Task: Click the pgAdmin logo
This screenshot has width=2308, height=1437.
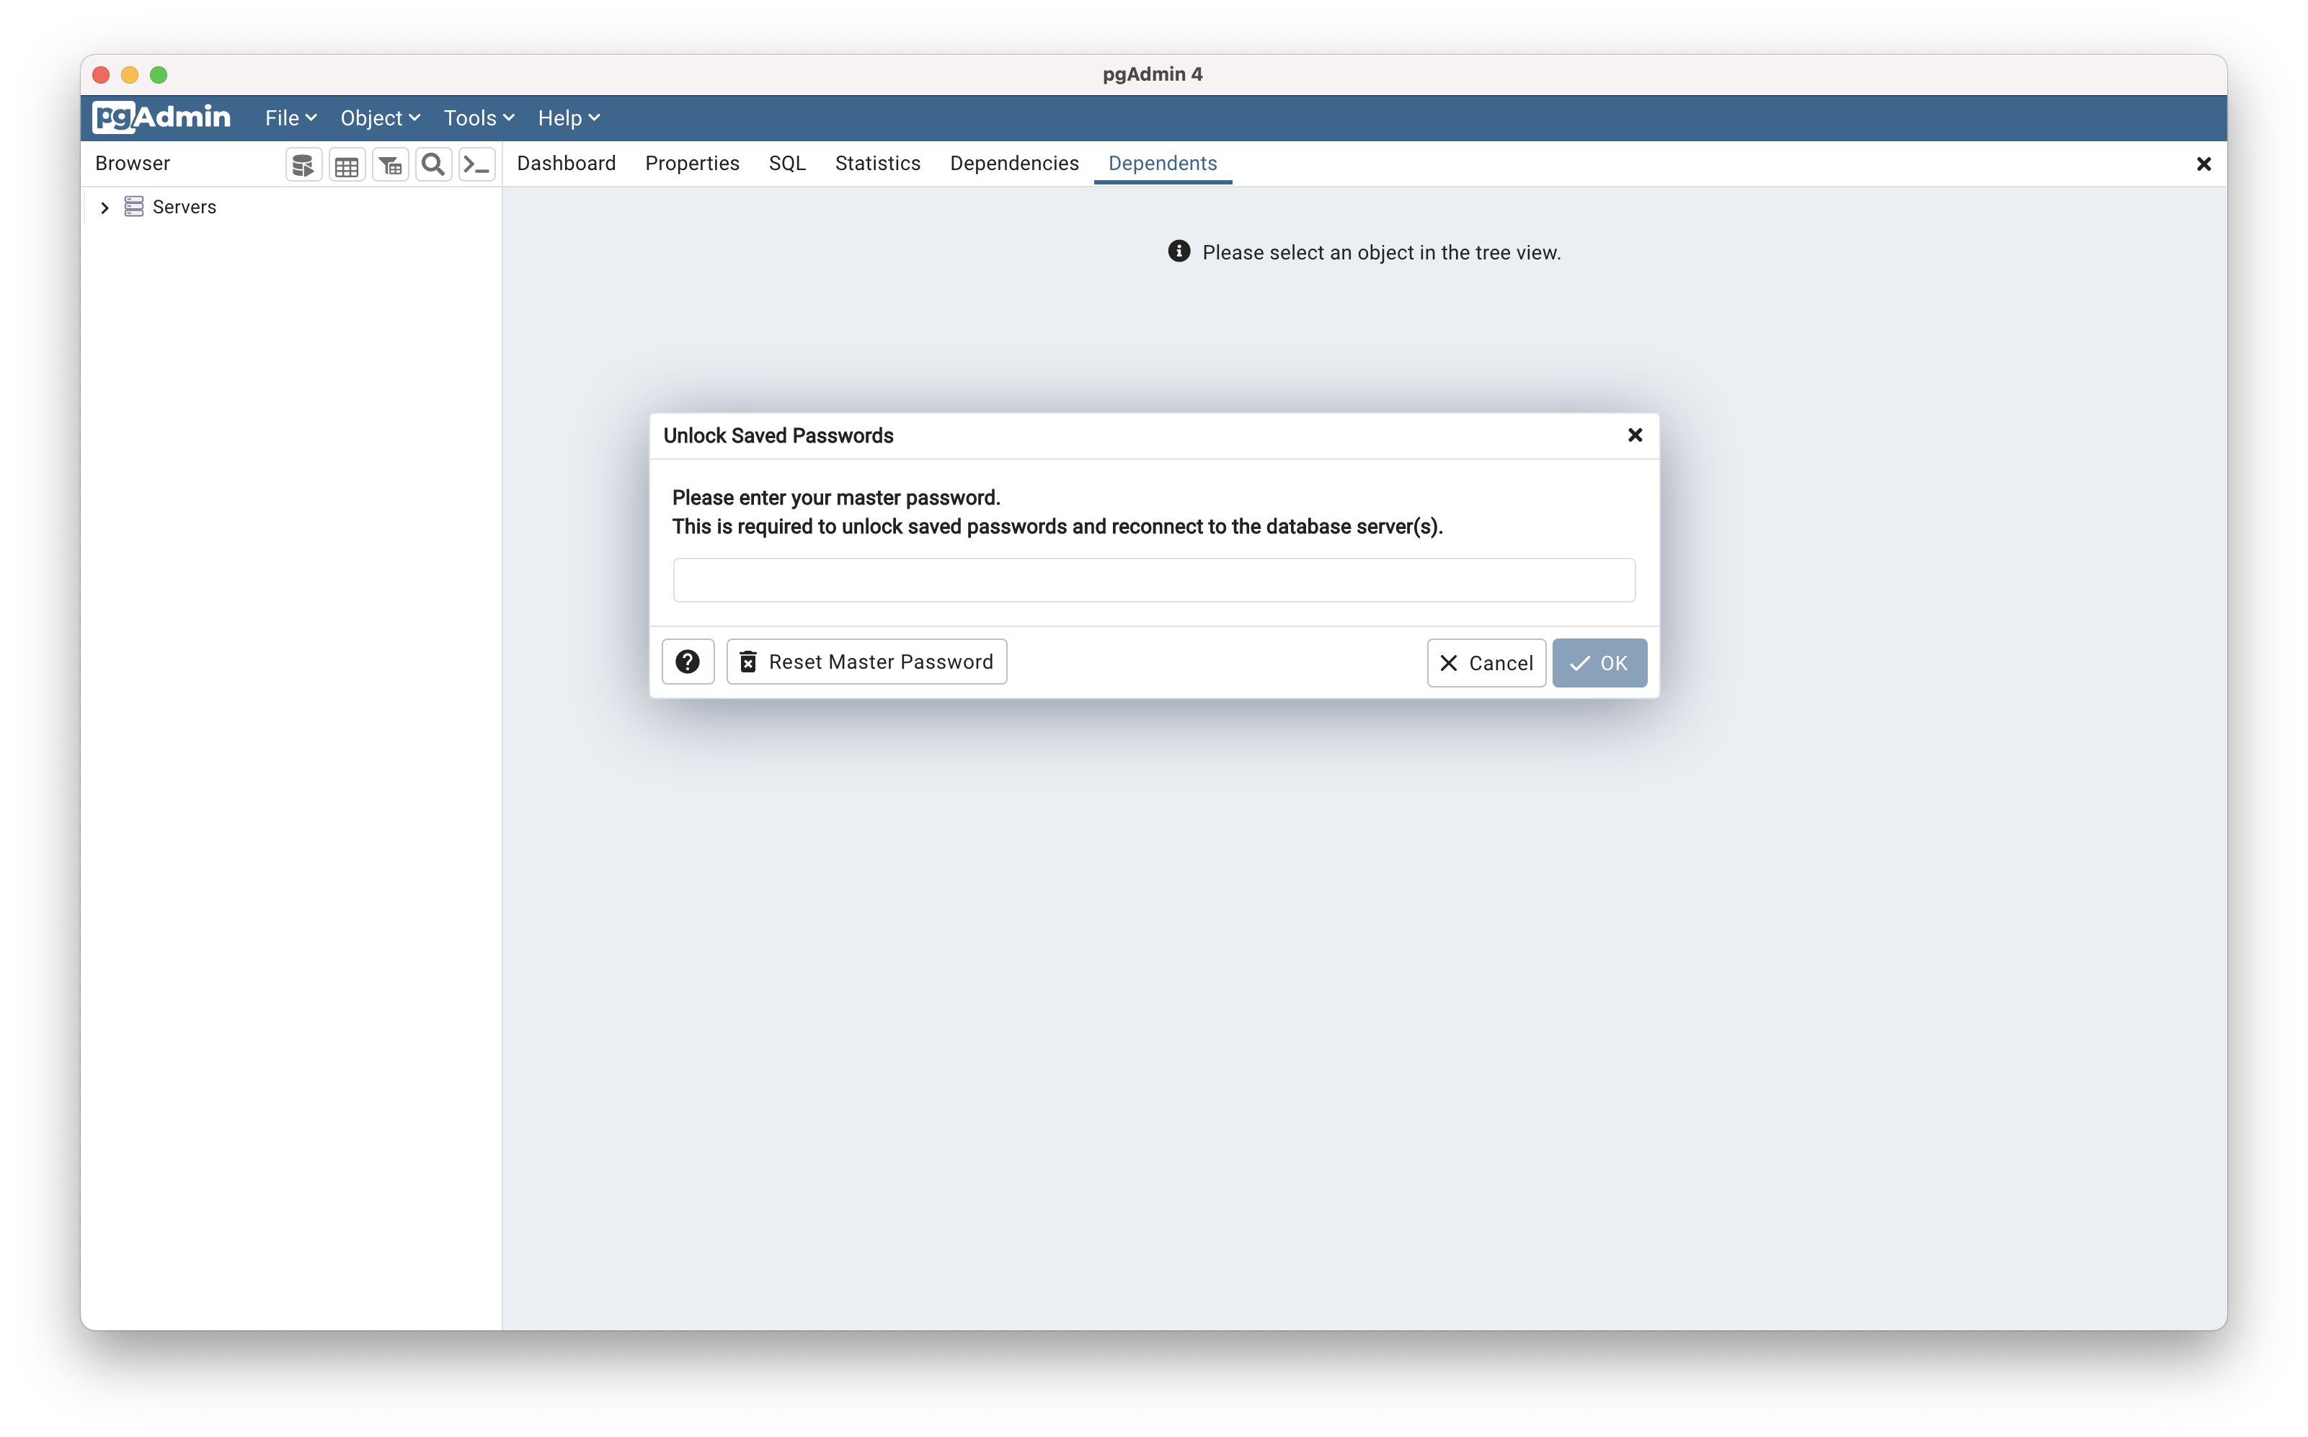Action: (161, 117)
